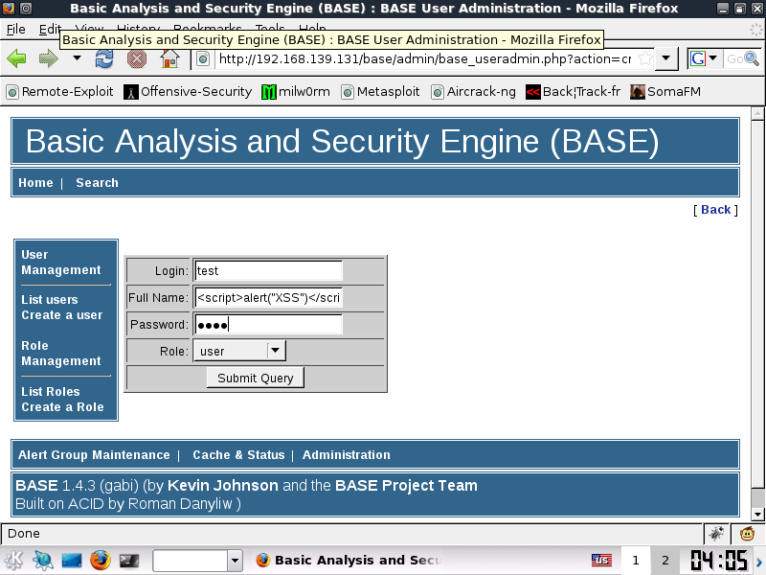Image resolution: width=766 pixels, height=575 pixels.
Task: Switch to virtual desktop 1
Action: (x=636, y=561)
